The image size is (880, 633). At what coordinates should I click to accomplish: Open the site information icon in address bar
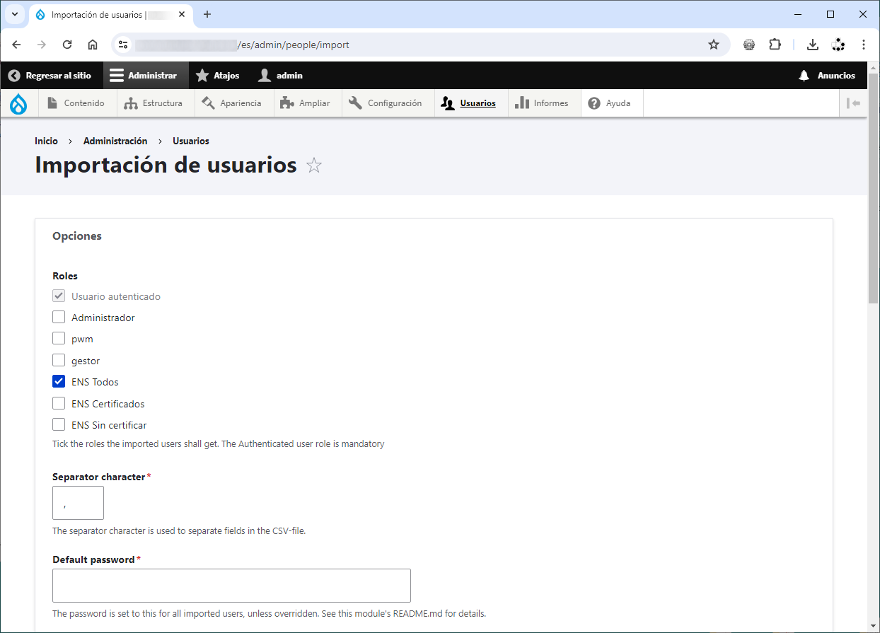click(123, 45)
